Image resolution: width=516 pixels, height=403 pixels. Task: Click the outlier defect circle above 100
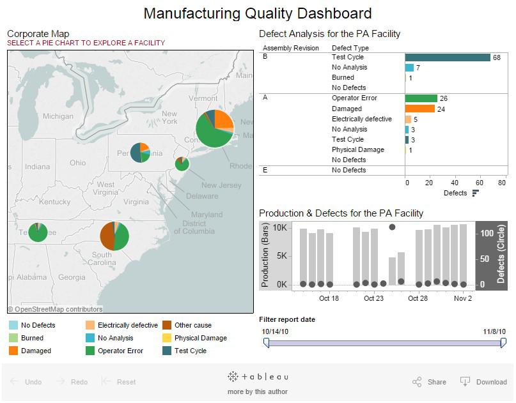[x=392, y=227]
